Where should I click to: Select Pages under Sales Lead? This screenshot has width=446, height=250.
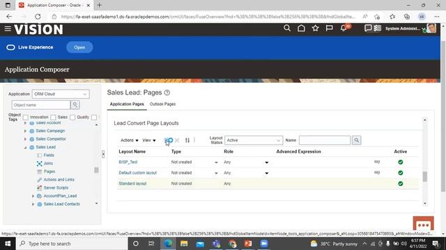49,172
